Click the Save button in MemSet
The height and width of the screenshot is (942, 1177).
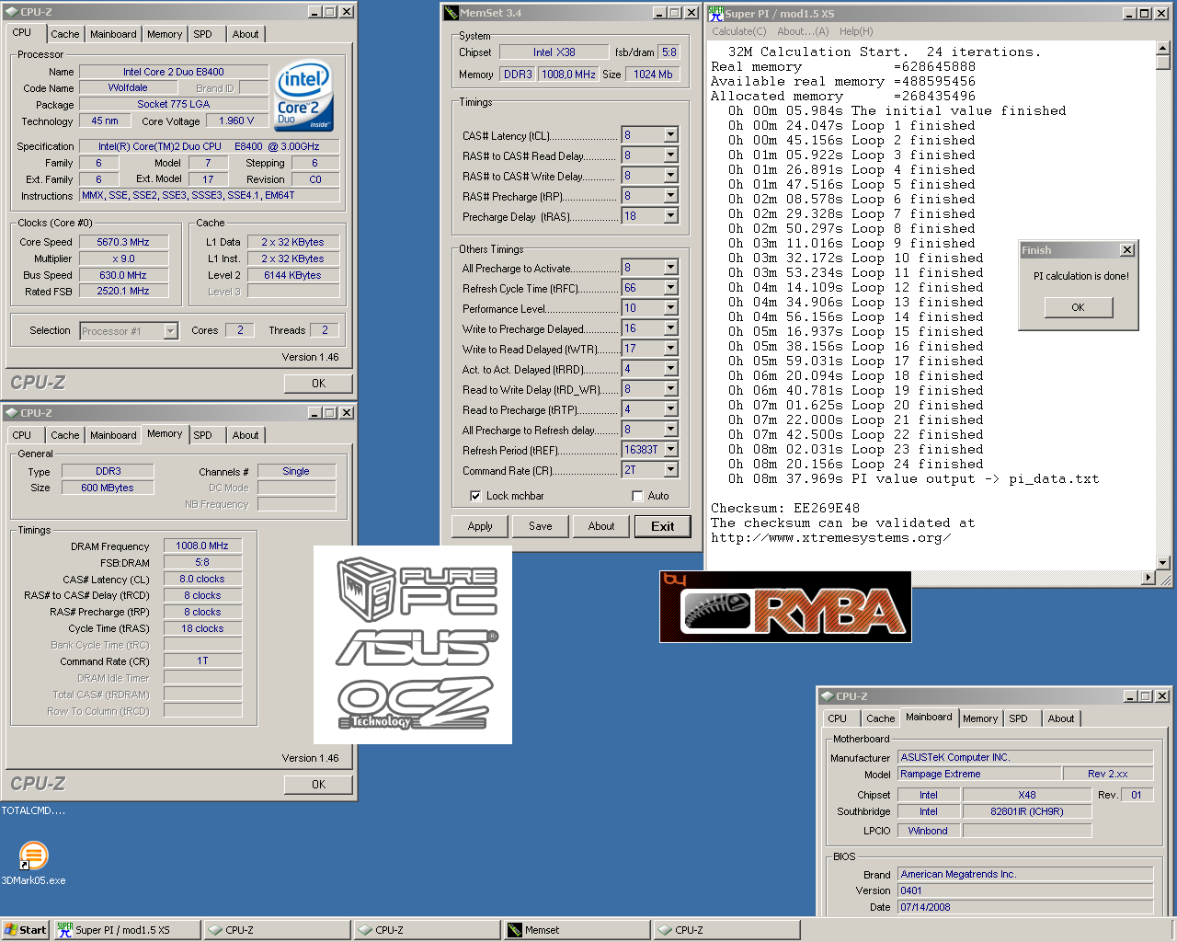point(541,526)
